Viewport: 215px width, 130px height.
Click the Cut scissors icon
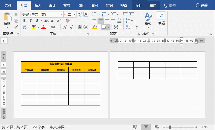point(16,14)
